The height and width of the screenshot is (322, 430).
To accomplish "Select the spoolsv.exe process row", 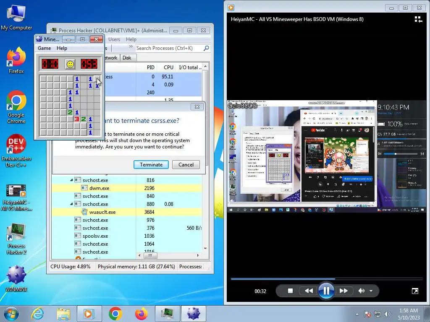I will tap(127, 236).
